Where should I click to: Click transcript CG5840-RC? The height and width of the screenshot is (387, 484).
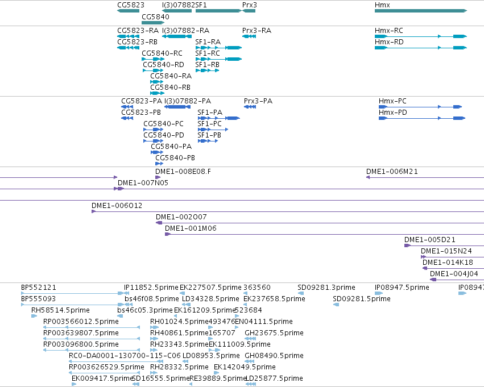coord(153,59)
